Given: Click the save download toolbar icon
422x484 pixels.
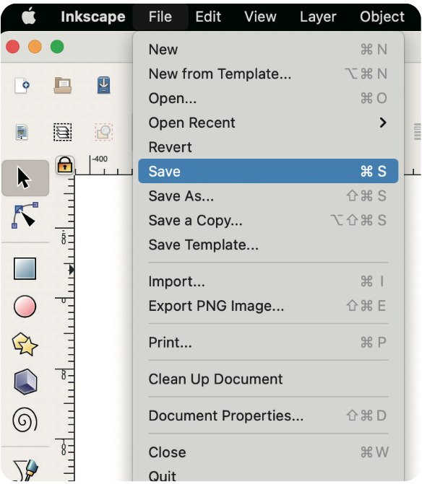Looking at the screenshot, I should [x=103, y=85].
